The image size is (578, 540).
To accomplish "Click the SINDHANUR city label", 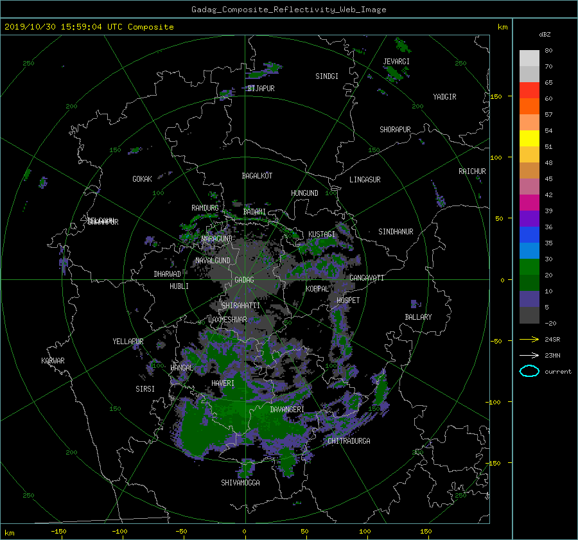I will click(x=396, y=232).
